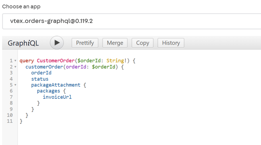
Task: Click the Prettify button
Action: pos(85,43)
